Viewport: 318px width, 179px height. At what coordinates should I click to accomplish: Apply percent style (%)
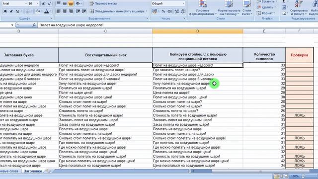(x=163, y=11)
